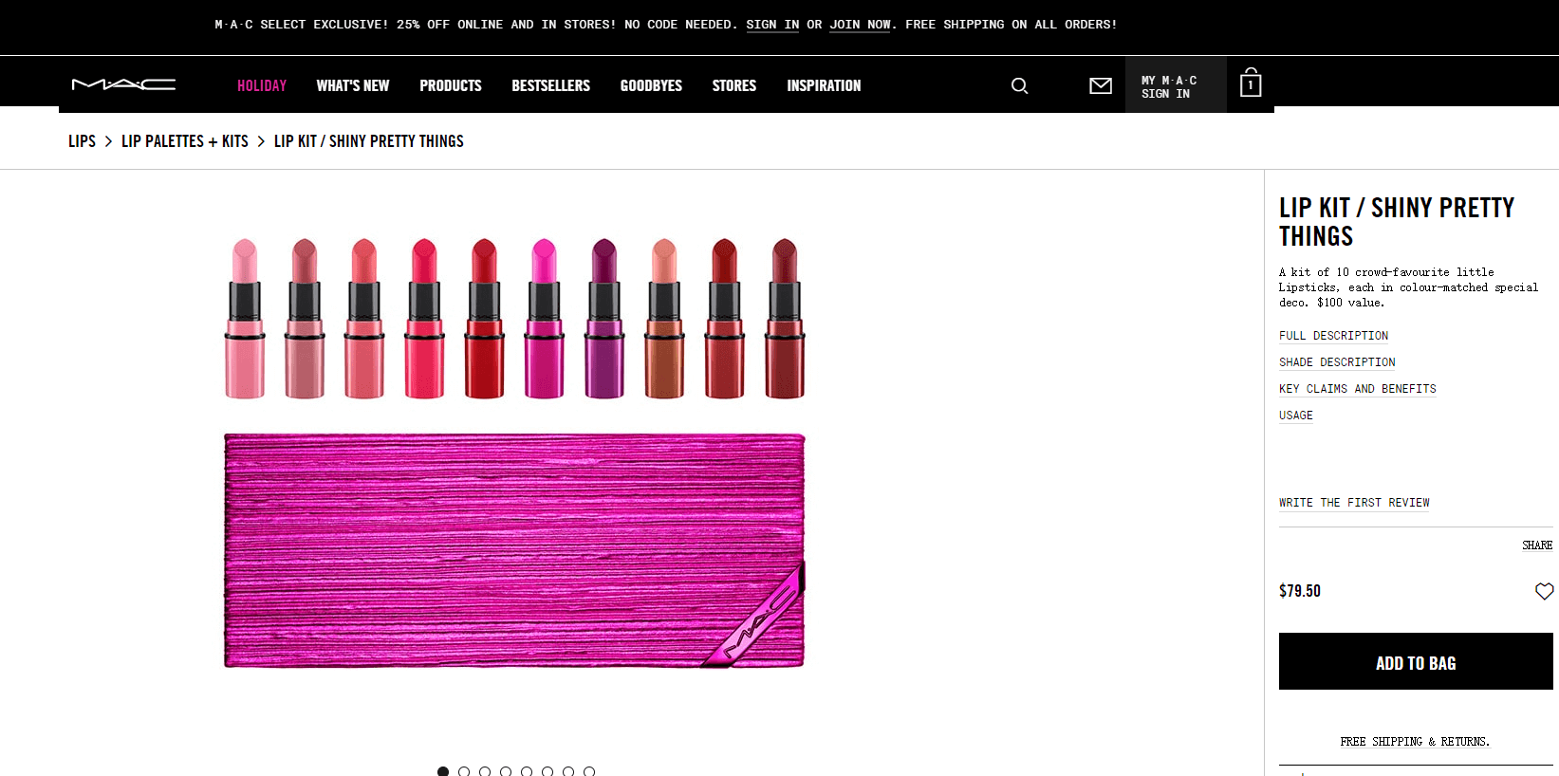
Task: Click Lip Kit / Shiny Pretty Things breadcrumb
Action: pos(369,141)
